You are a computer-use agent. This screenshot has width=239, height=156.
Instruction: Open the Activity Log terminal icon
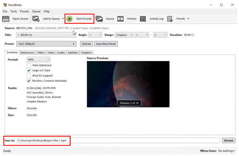[143, 19]
